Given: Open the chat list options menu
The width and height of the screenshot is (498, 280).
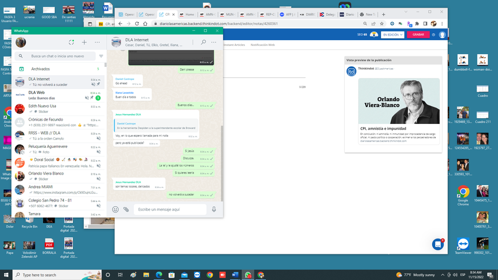Looking at the screenshot, I should pos(97,42).
